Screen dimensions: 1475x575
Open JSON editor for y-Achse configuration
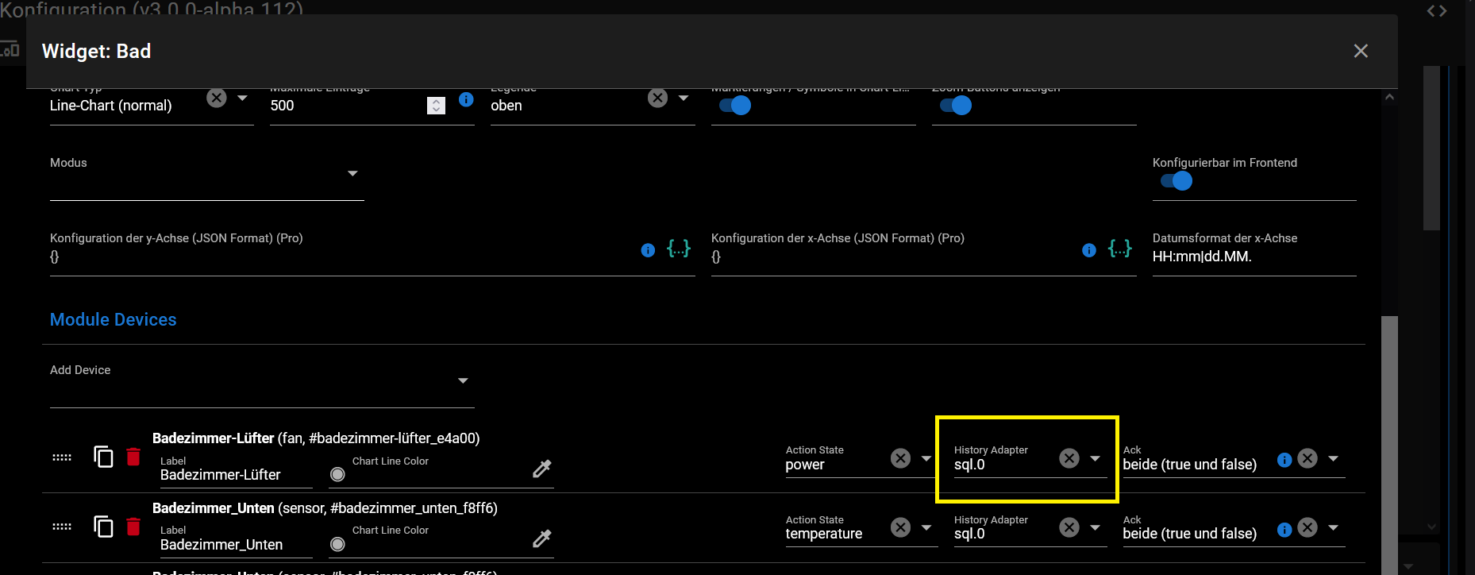(679, 249)
